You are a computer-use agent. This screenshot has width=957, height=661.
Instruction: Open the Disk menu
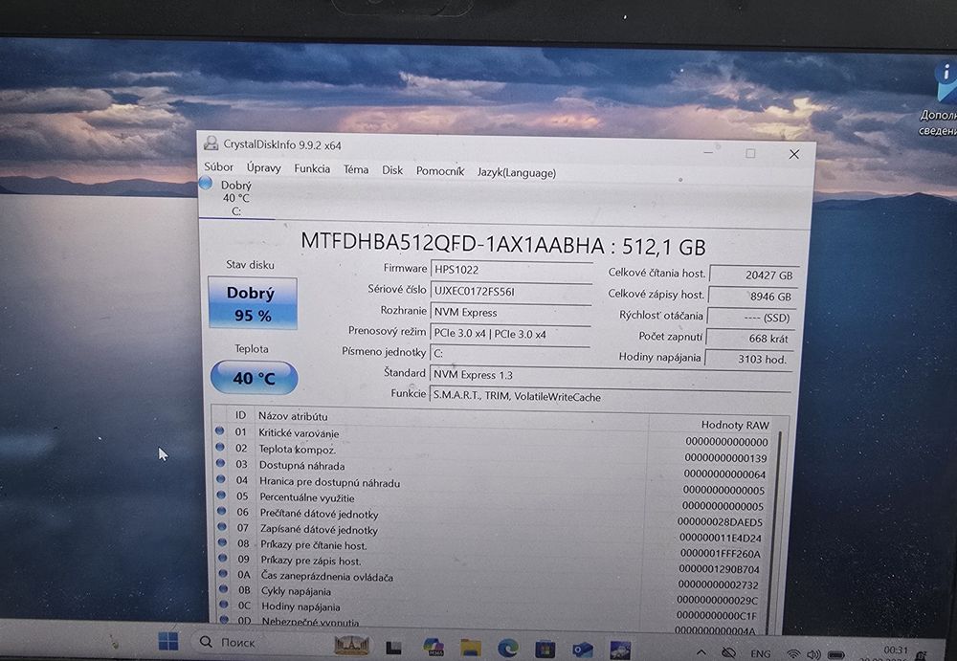(x=392, y=169)
